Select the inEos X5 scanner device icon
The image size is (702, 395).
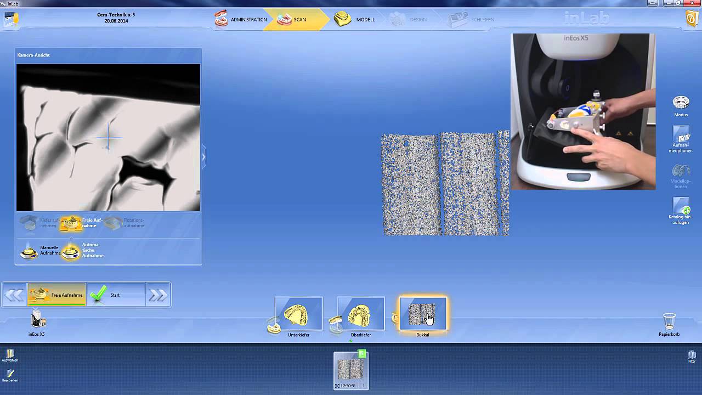(38, 323)
